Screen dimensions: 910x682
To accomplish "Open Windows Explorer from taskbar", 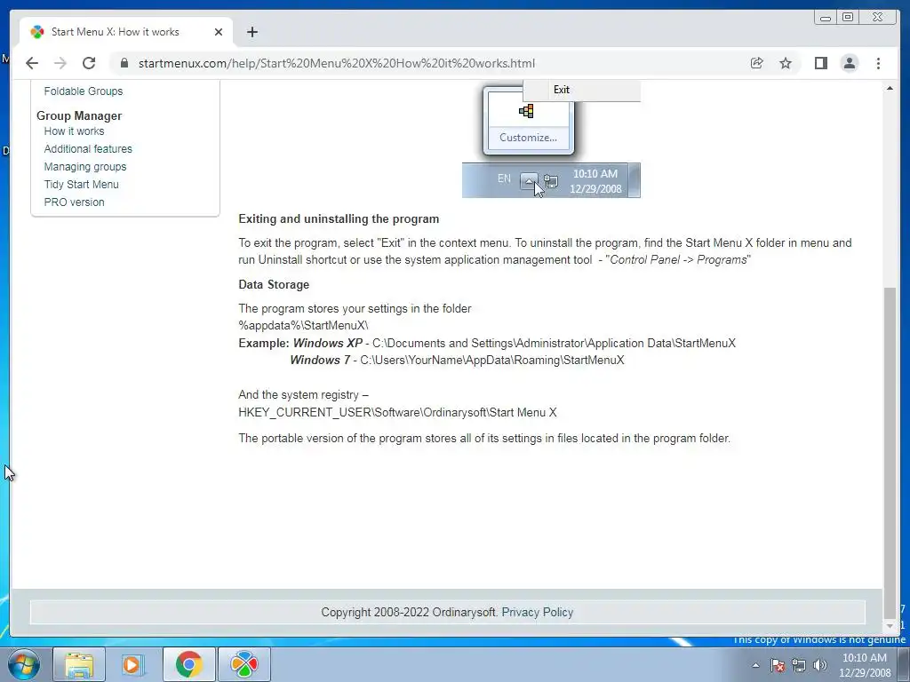I will pos(79,664).
